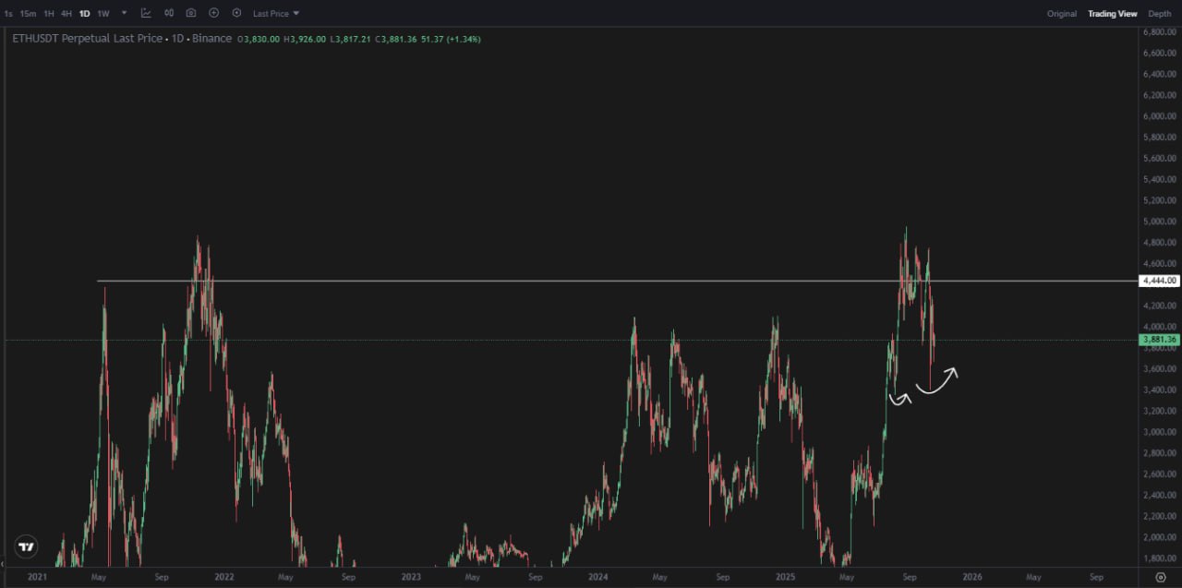Select the 1H timeframe button
The image size is (1182, 588).
pyautogui.click(x=49, y=14)
